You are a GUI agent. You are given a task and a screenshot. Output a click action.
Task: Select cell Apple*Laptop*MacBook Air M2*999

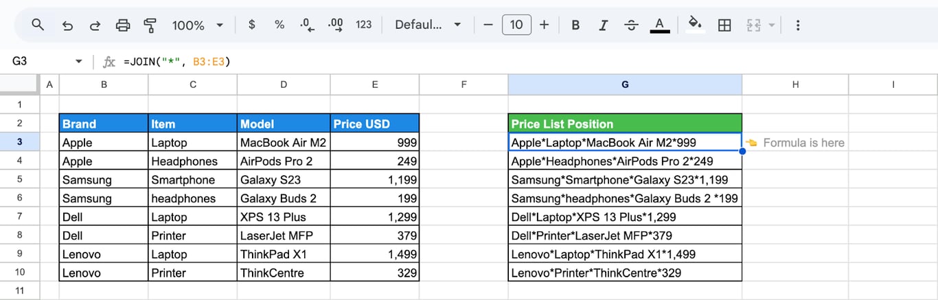coord(625,142)
